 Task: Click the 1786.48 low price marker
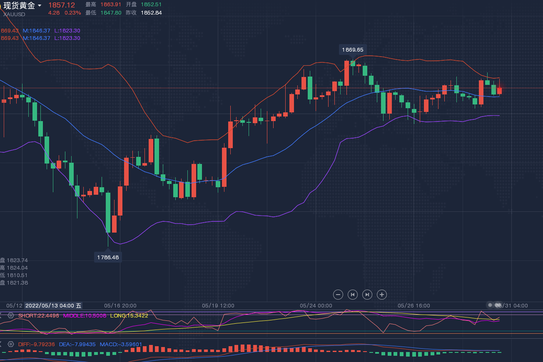pyautogui.click(x=108, y=257)
